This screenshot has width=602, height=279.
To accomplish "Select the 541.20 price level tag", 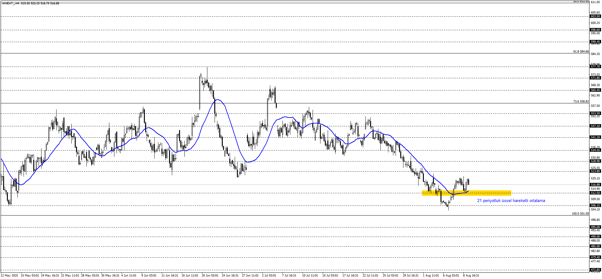I will (595, 137).
